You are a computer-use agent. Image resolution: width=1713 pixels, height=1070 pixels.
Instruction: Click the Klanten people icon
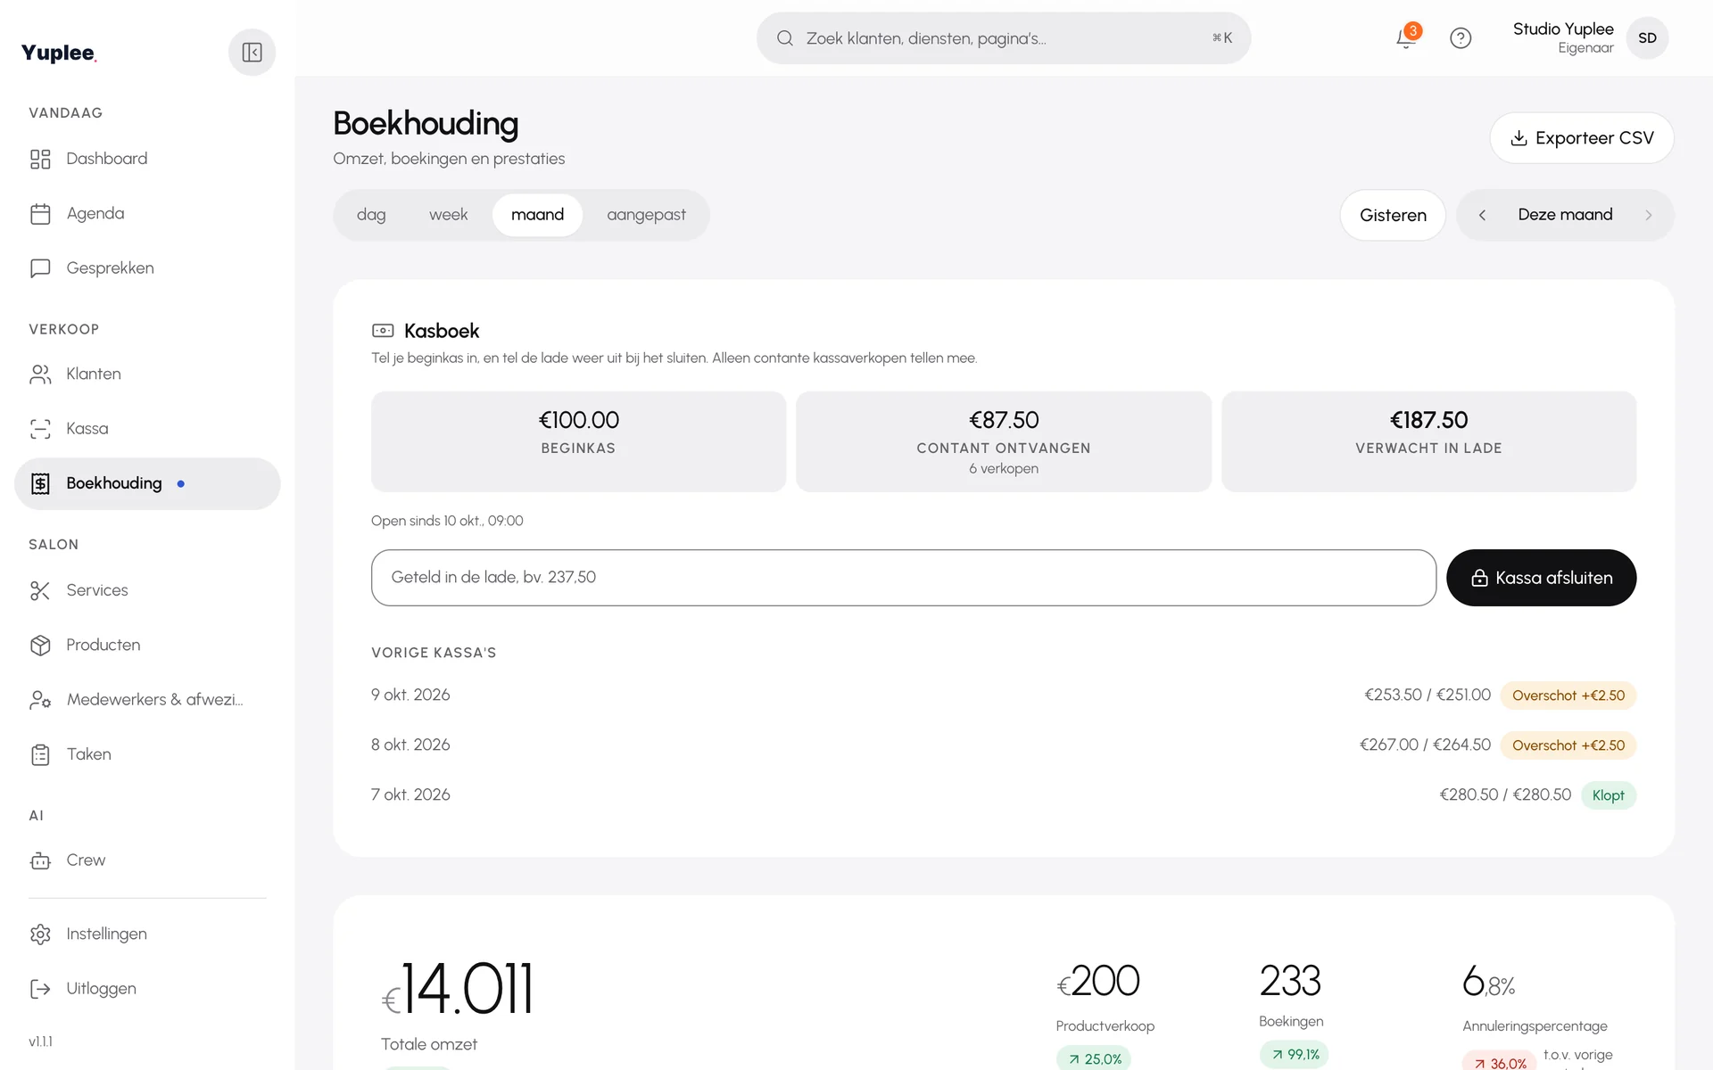click(x=40, y=374)
